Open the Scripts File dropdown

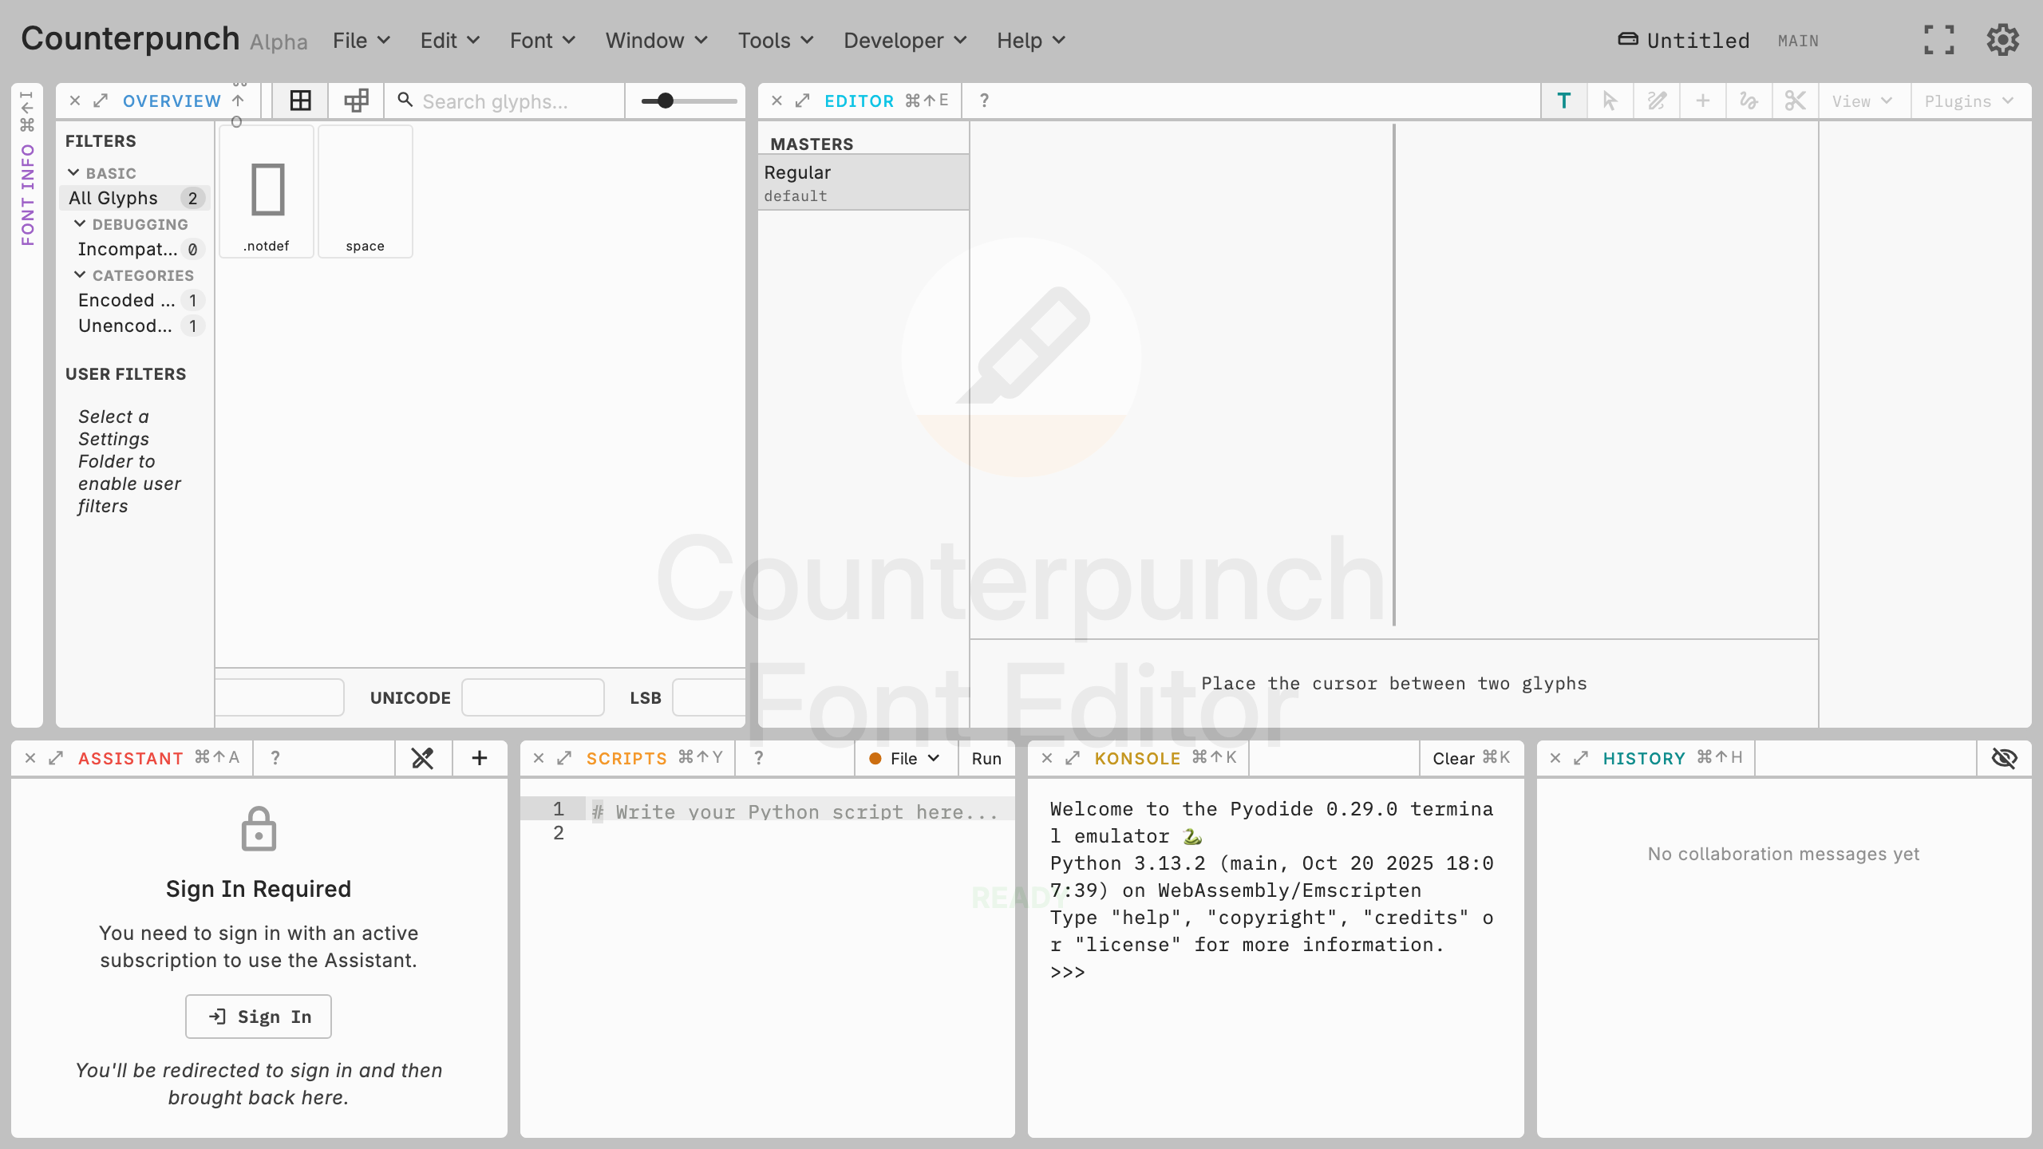coord(905,759)
